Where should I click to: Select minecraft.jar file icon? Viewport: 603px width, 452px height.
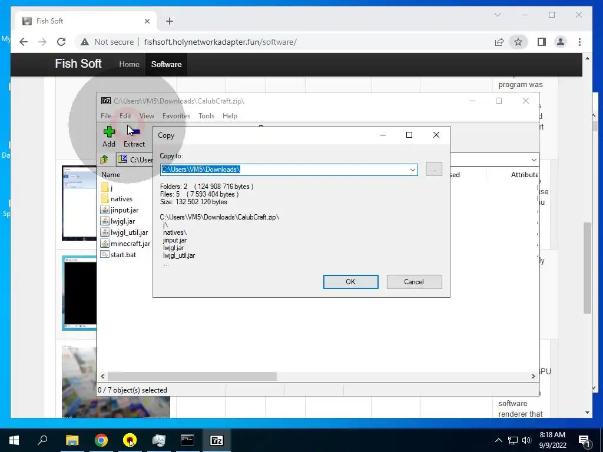click(x=105, y=243)
